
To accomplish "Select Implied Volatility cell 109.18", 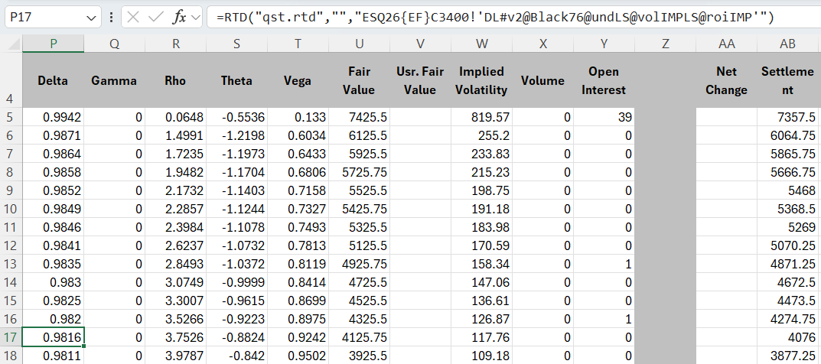I will [482, 355].
